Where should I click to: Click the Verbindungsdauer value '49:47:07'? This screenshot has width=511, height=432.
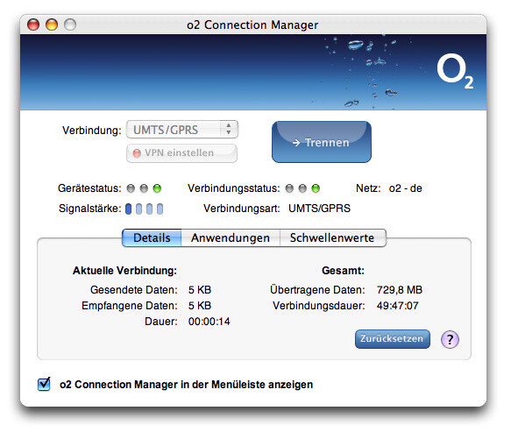pos(398,306)
